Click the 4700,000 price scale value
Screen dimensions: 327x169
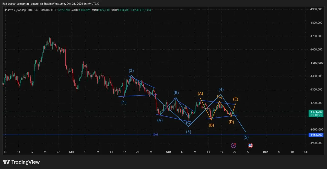(x=316, y=36)
